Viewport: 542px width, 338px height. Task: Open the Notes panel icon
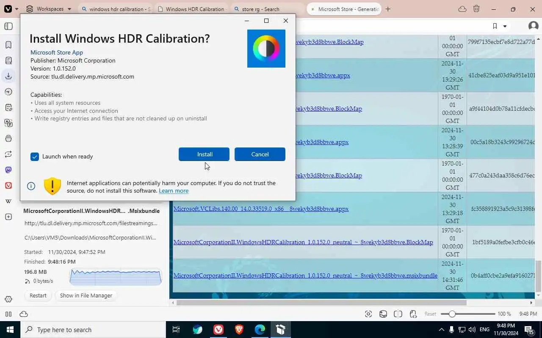pyautogui.click(x=8, y=107)
